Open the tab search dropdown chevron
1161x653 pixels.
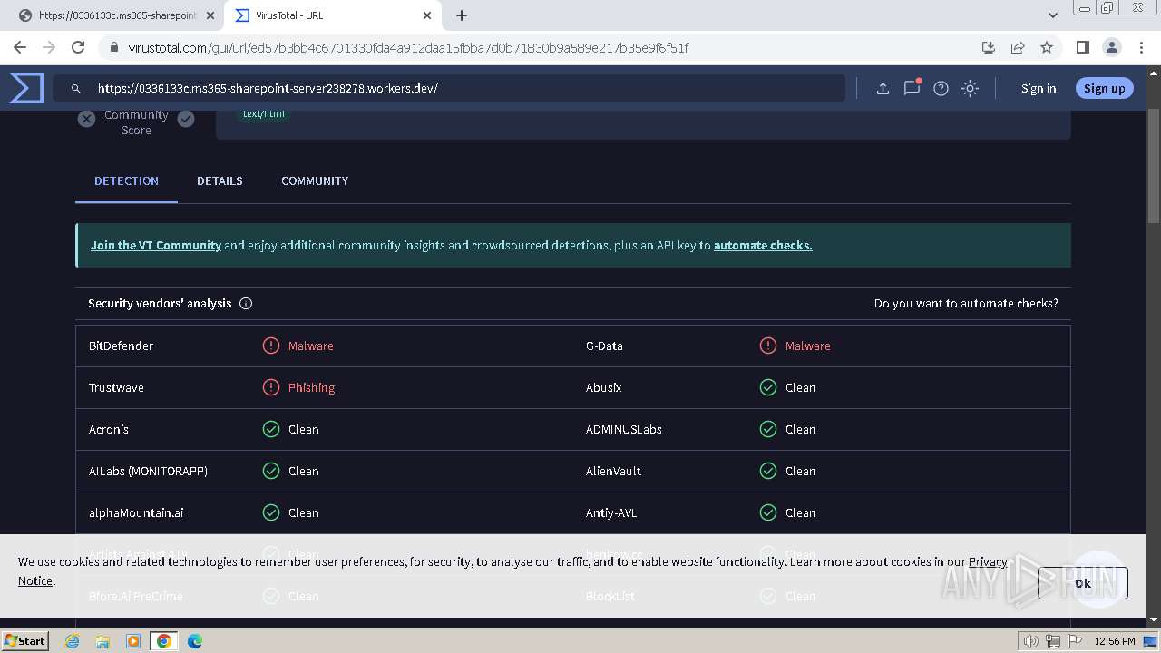pyautogui.click(x=1052, y=15)
